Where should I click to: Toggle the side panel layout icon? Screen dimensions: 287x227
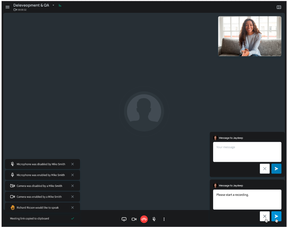click(279, 7)
